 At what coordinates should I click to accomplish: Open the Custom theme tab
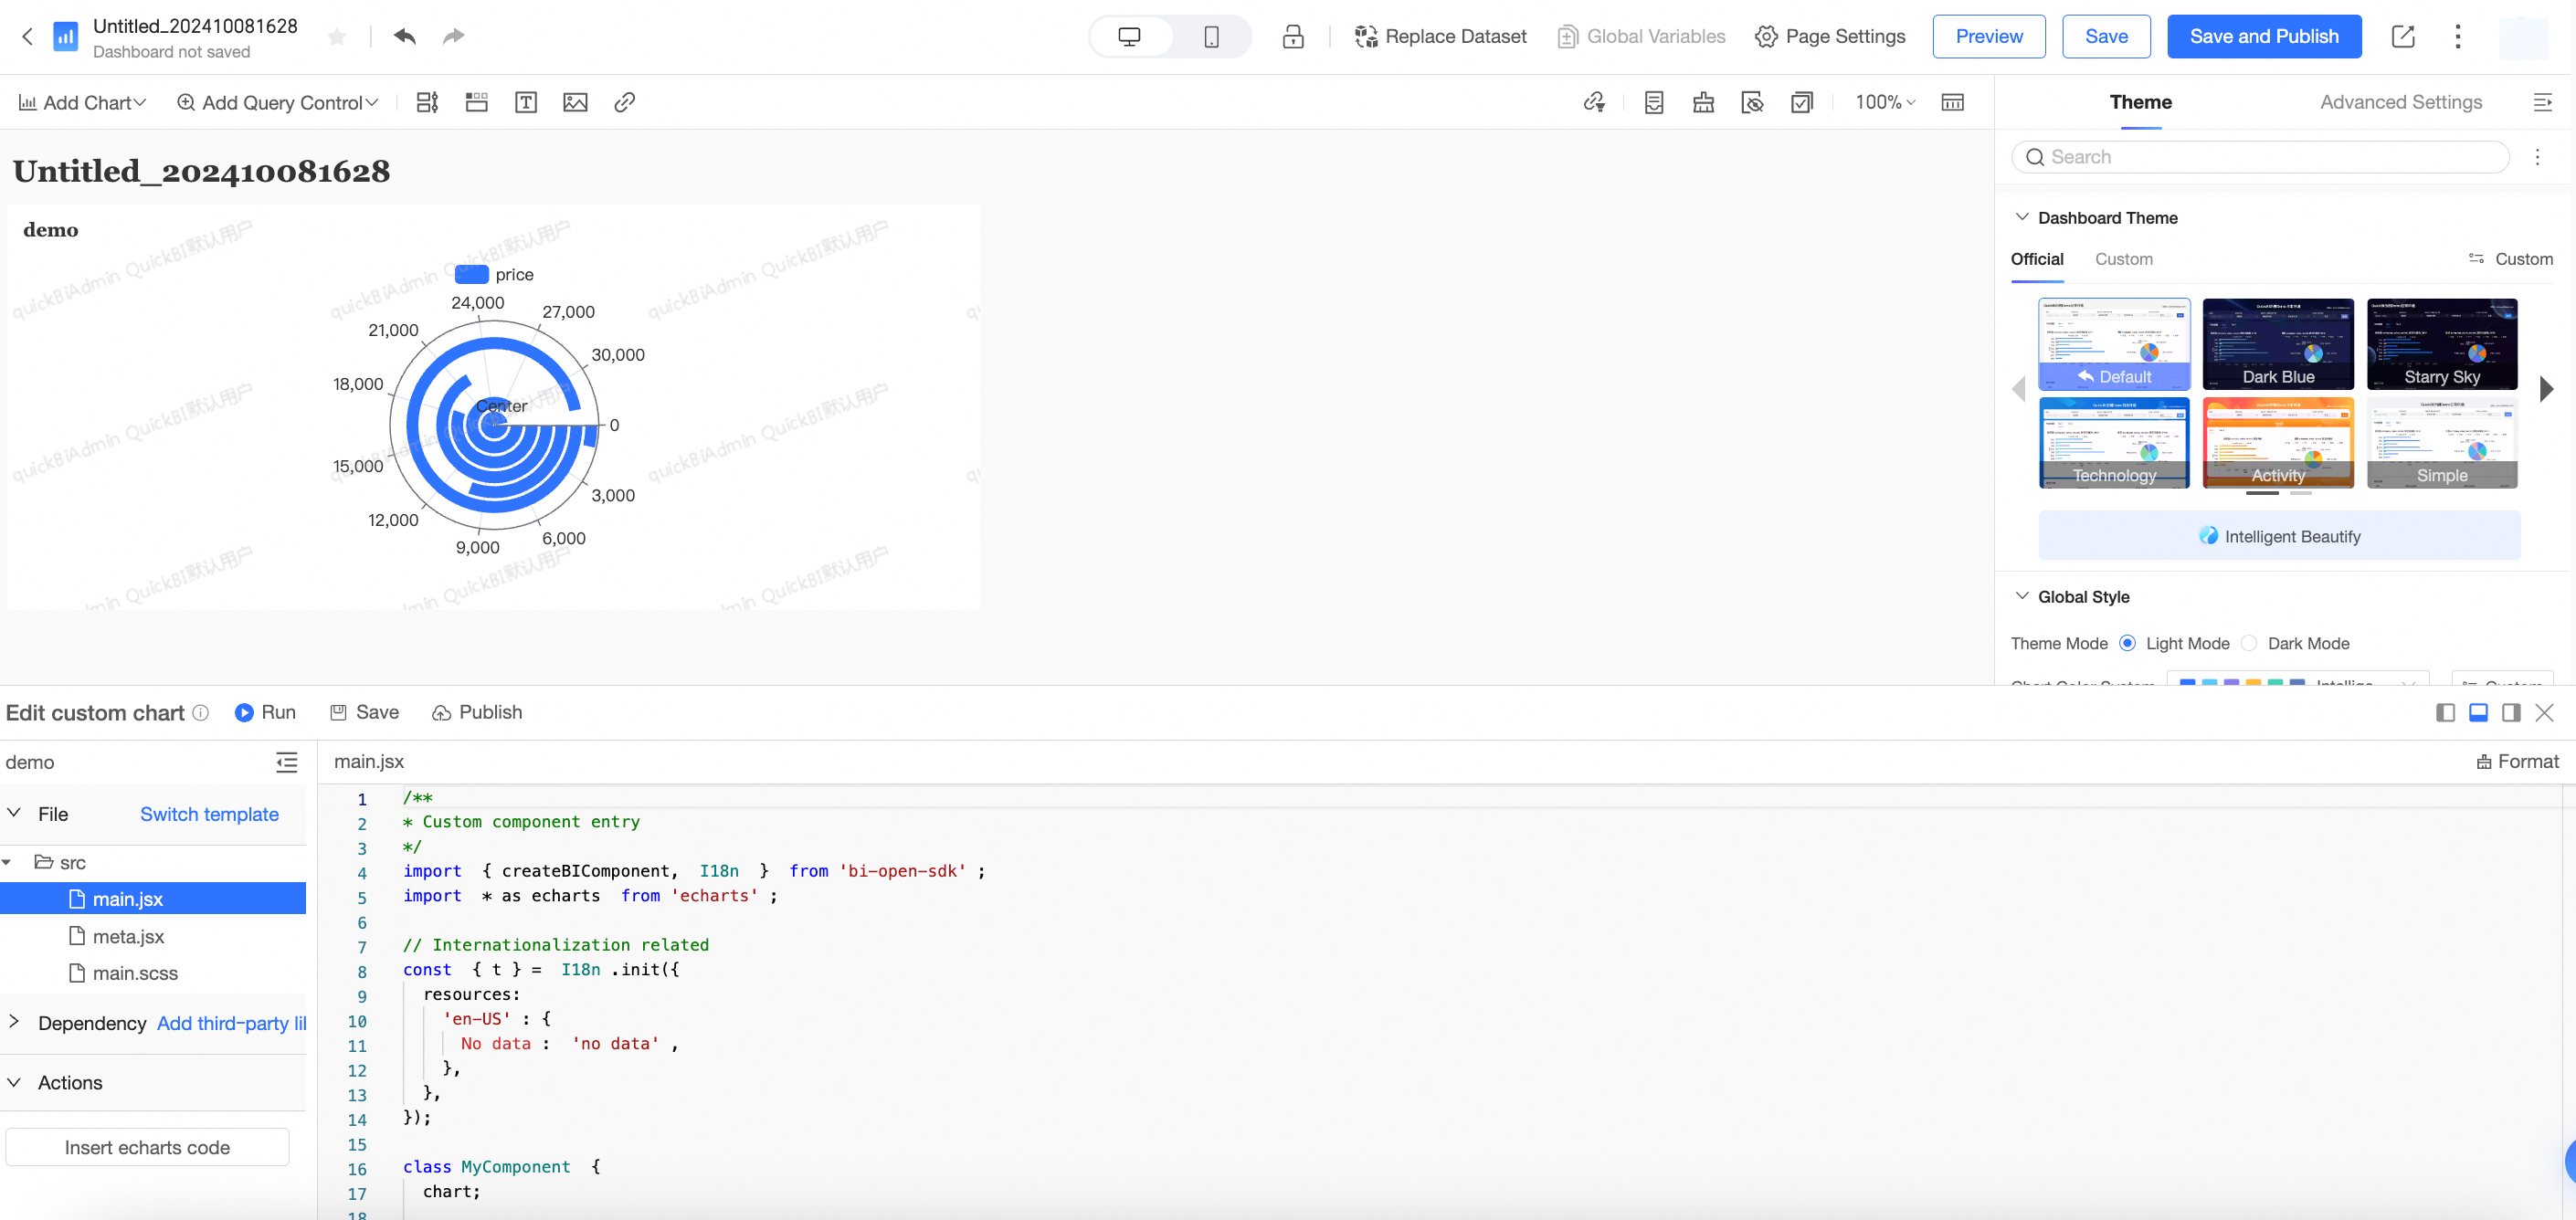[2123, 259]
